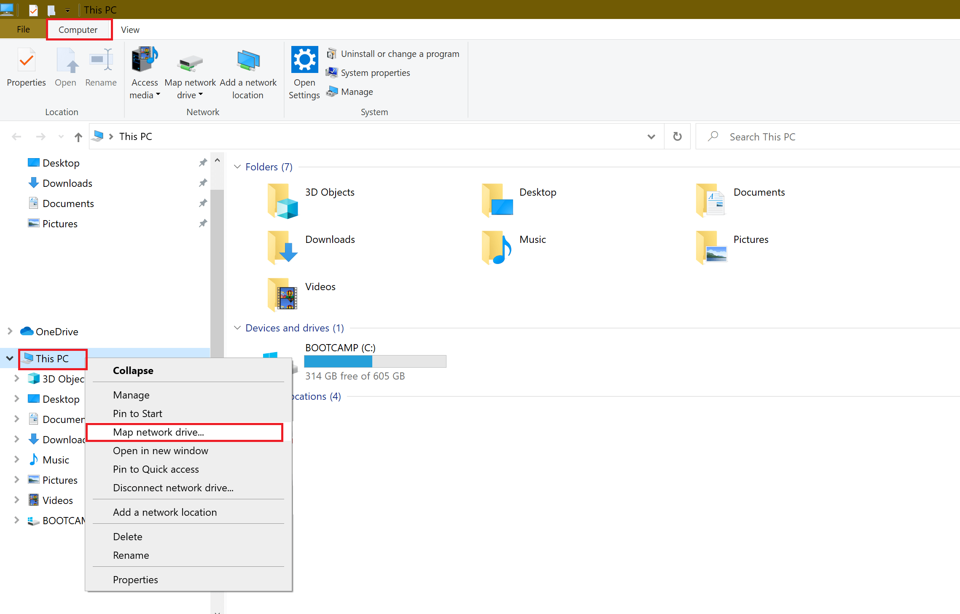Click the Manage icon in the System group

[x=333, y=92]
